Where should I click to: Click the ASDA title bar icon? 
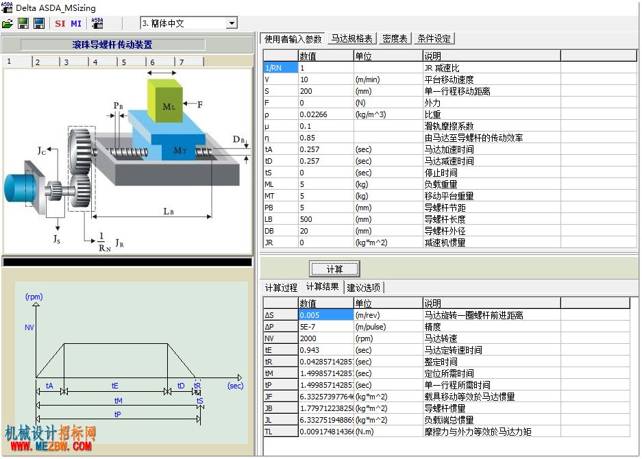pyautogui.click(x=7, y=7)
